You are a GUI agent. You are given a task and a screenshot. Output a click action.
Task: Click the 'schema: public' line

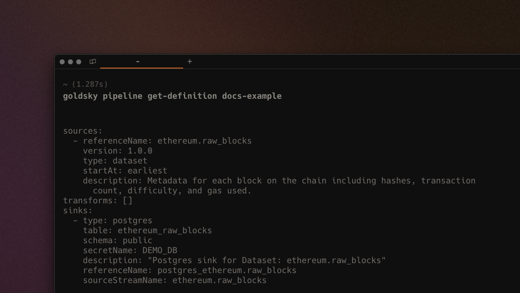coord(118,240)
